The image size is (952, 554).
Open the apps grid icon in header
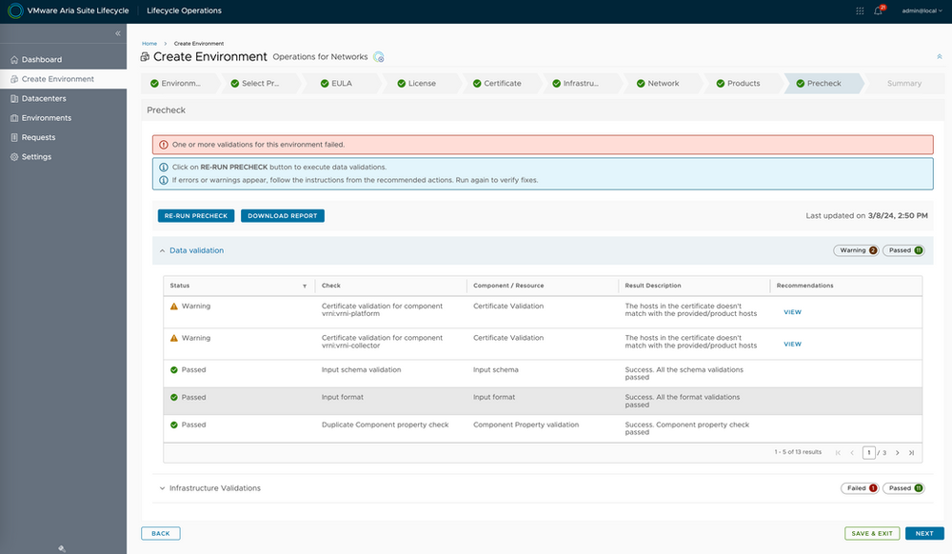(x=861, y=11)
